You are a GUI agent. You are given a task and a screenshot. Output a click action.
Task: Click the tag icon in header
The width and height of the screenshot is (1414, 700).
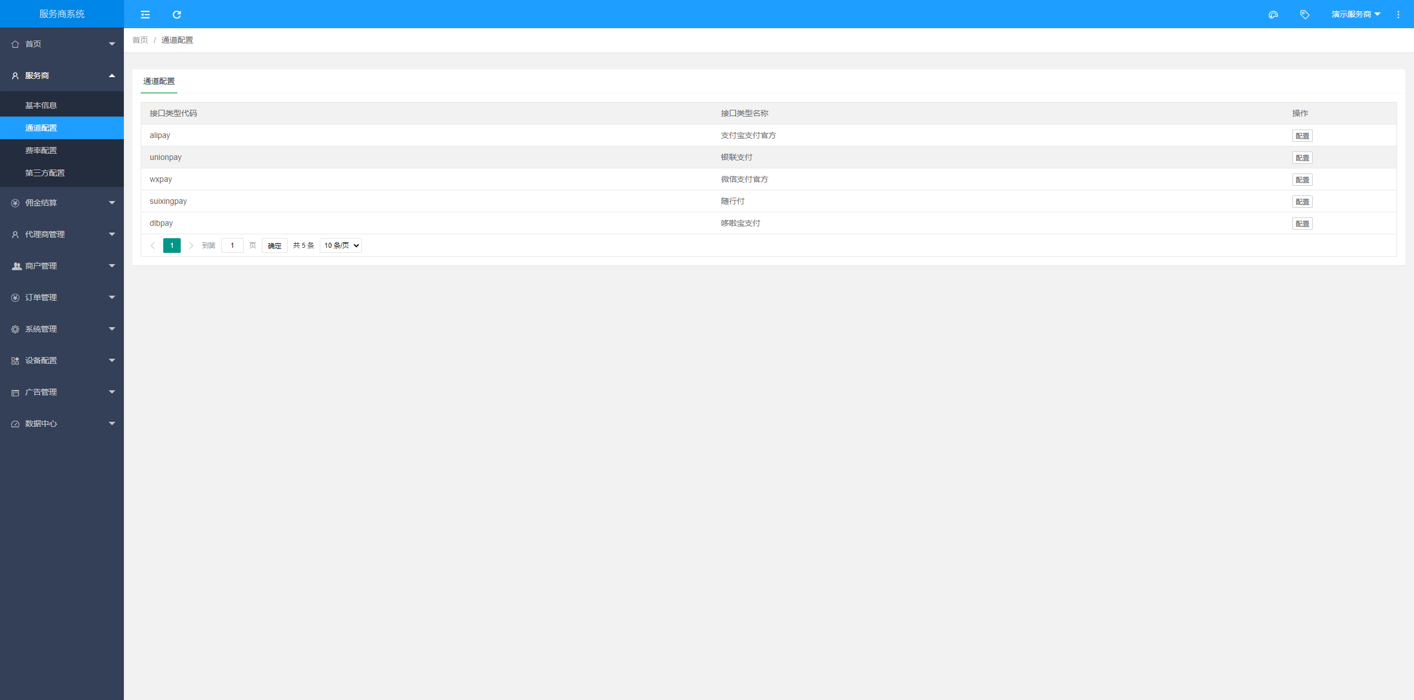pos(1304,15)
